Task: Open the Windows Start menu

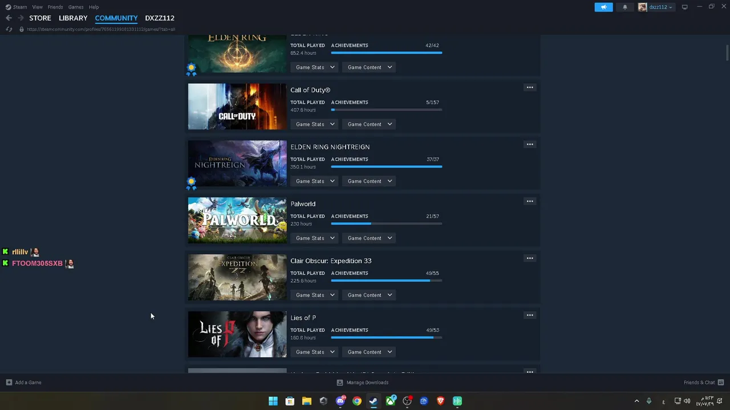Action: 273,401
